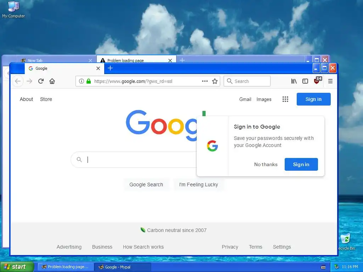This screenshot has width=363, height=272.
Task: Open My Computer desktop icon
Action: pos(13,10)
